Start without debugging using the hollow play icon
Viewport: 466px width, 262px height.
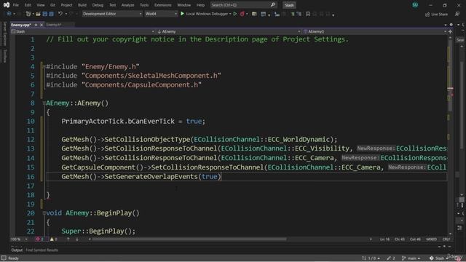234,14
